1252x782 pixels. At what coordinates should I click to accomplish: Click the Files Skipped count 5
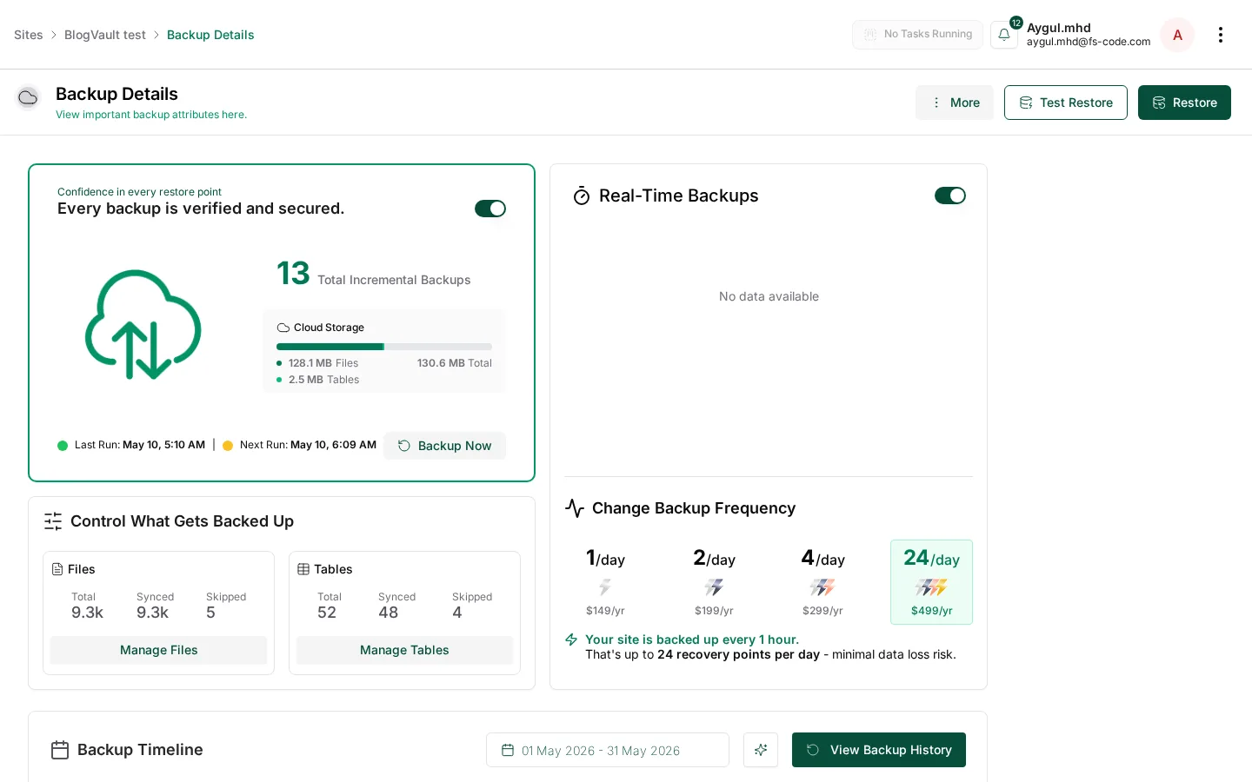210,613
